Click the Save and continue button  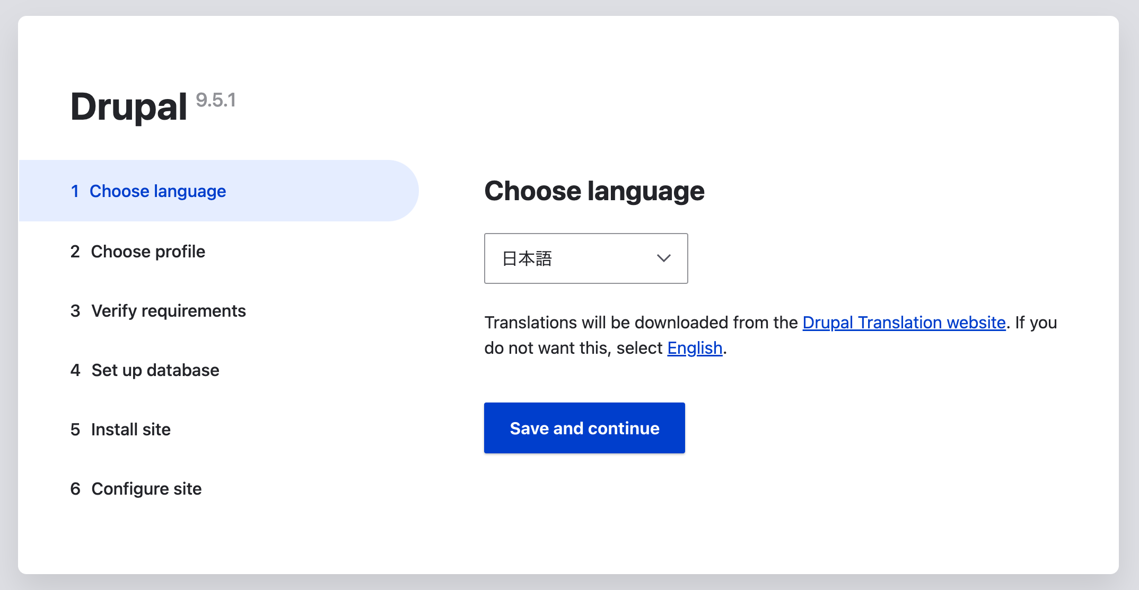coord(584,428)
